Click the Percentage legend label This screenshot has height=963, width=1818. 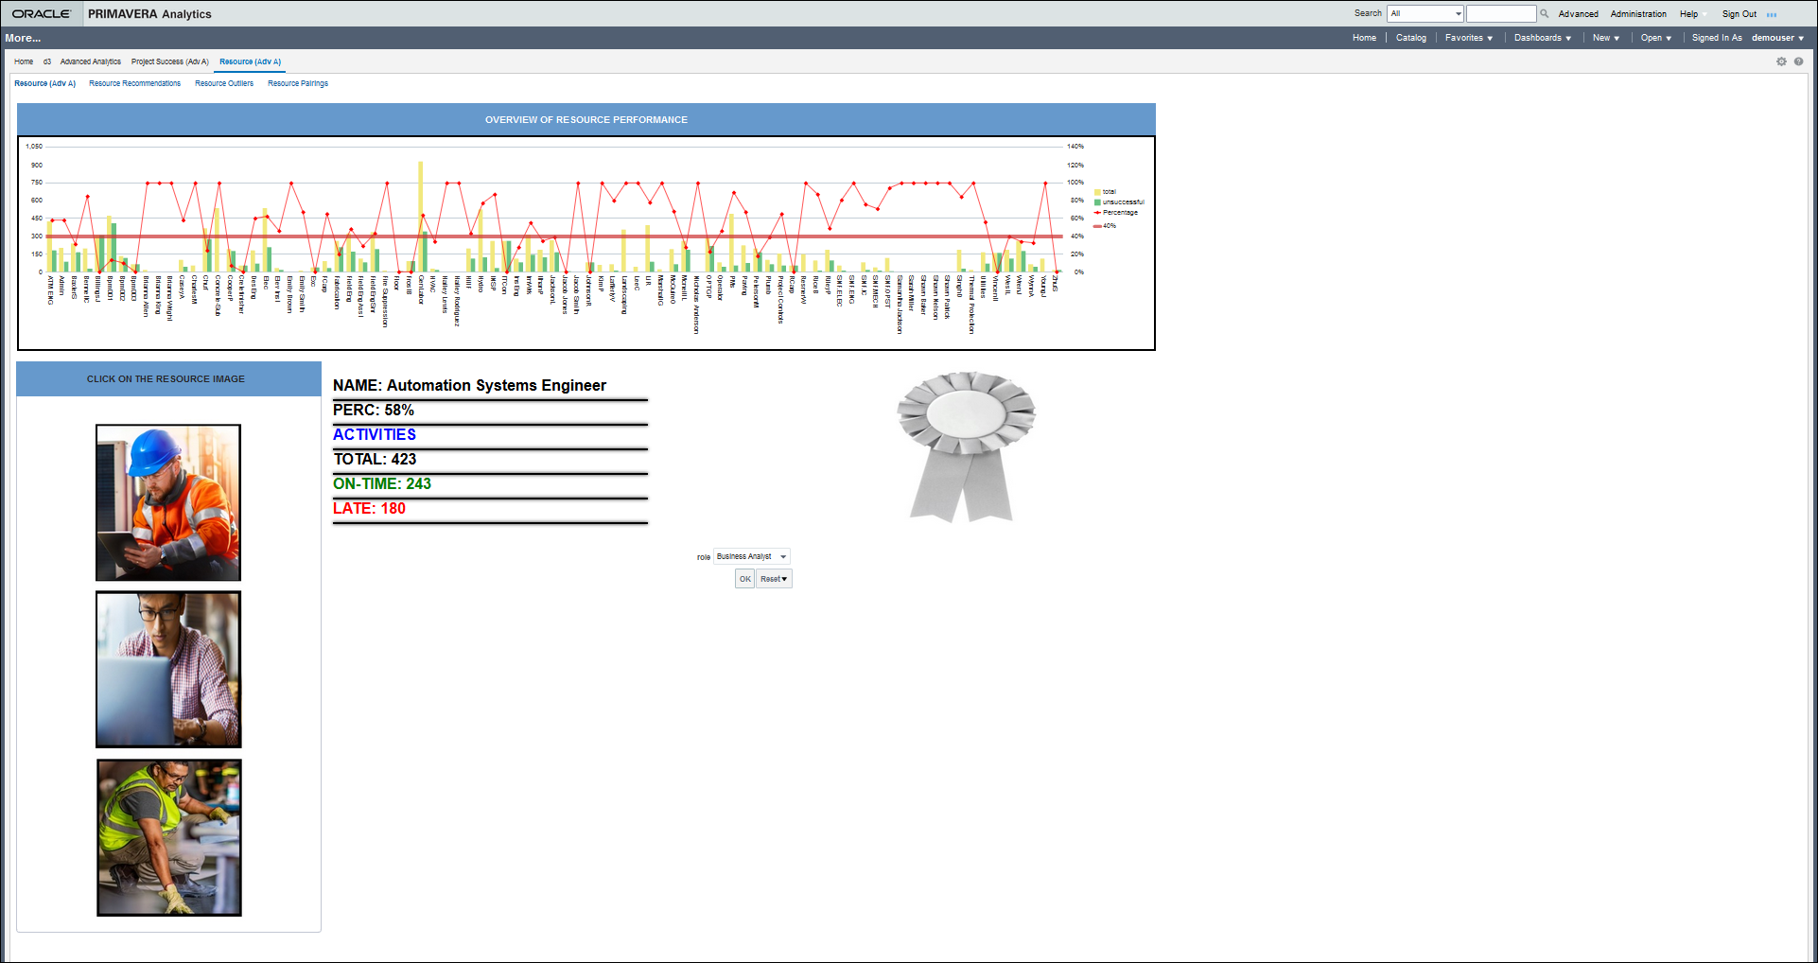[1120, 213]
